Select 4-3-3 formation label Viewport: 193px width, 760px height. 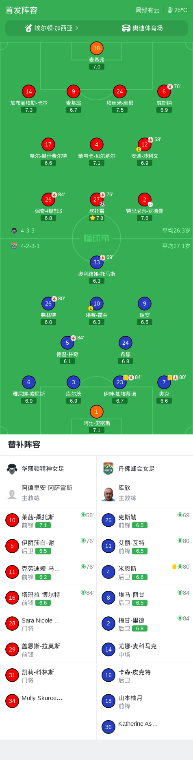coord(28,230)
